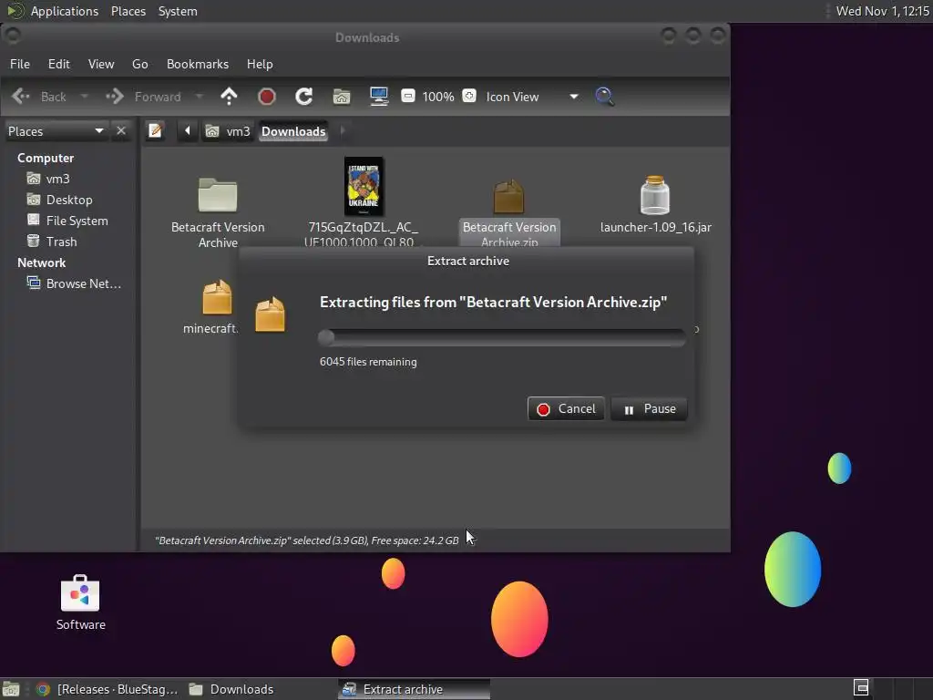
Task: Open the Bookmarks menu
Action: pos(198,64)
